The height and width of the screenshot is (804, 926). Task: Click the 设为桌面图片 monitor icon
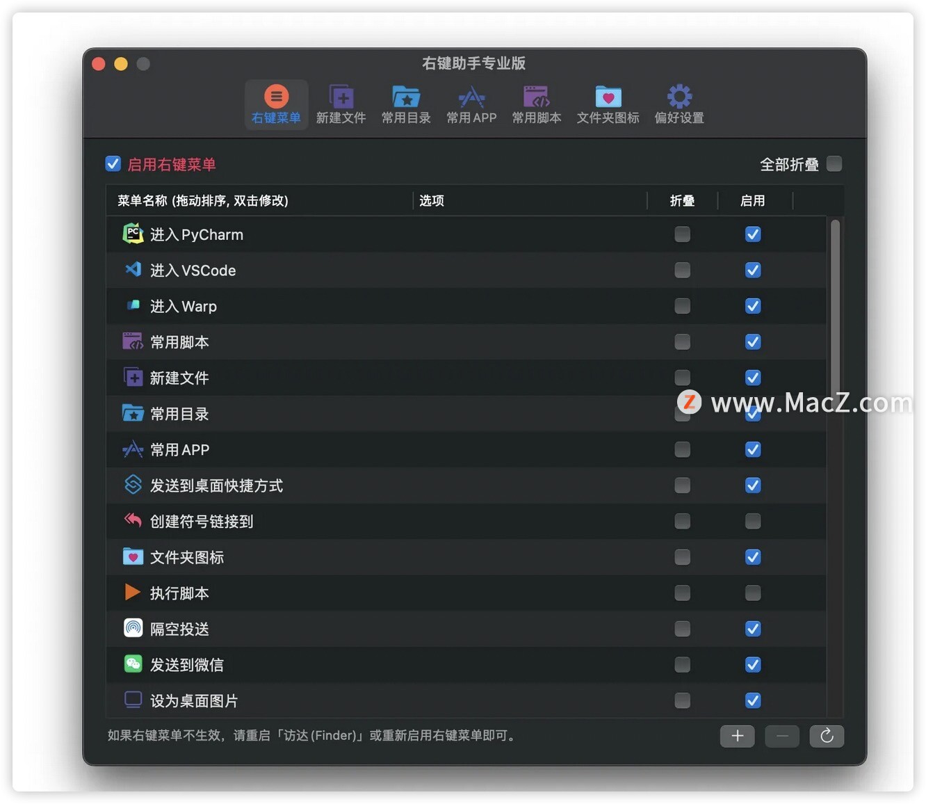click(133, 700)
